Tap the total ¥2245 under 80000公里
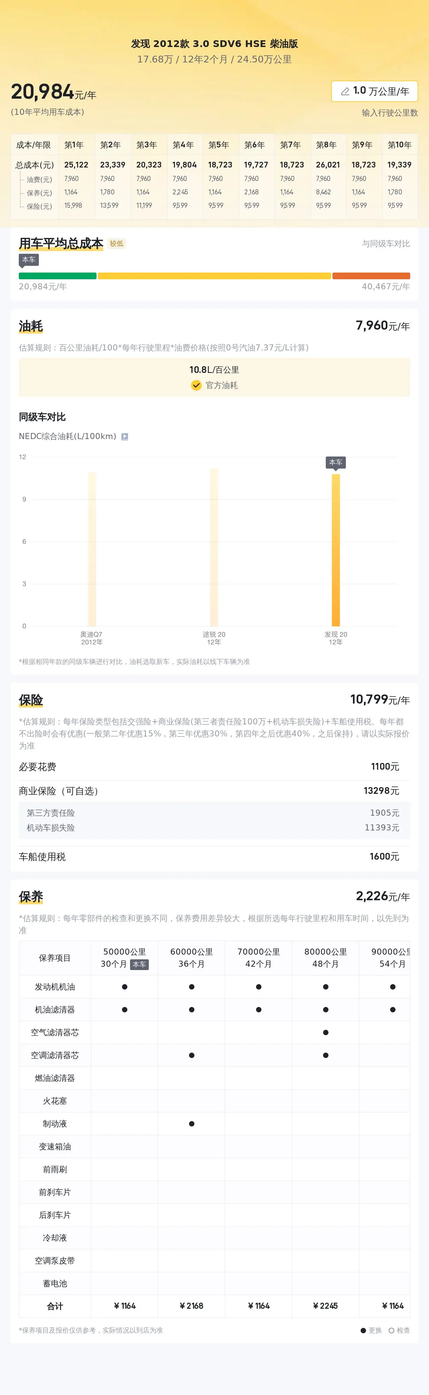The height and width of the screenshot is (1395, 429). 326,1306
